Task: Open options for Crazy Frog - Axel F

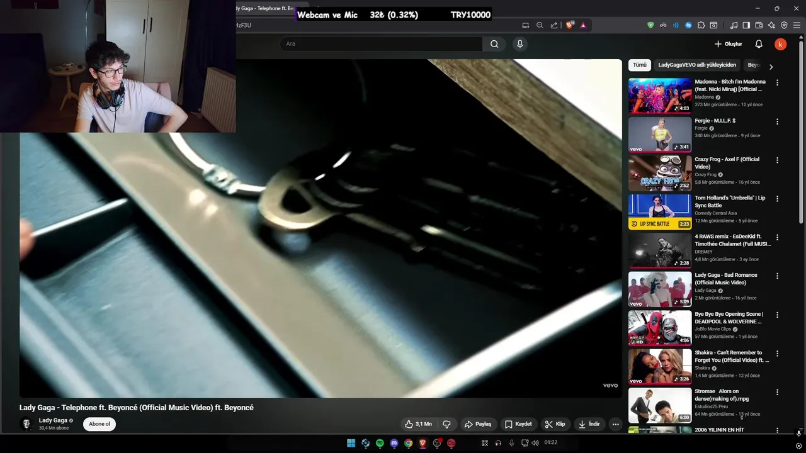Action: (777, 160)
